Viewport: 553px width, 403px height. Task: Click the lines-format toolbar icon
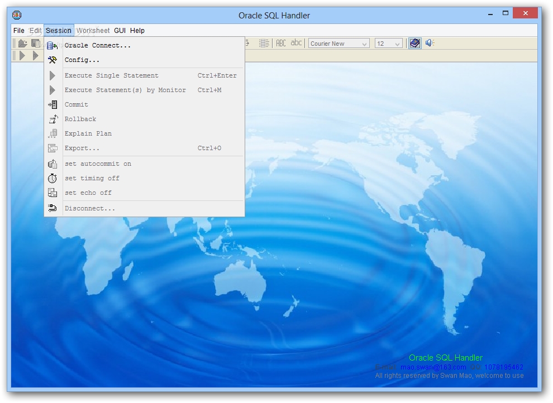point(264,44)
